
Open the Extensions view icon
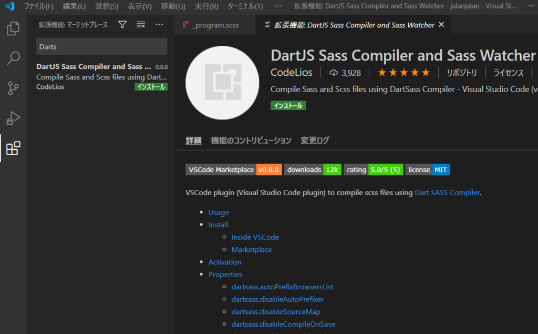[x=13, y=148]
